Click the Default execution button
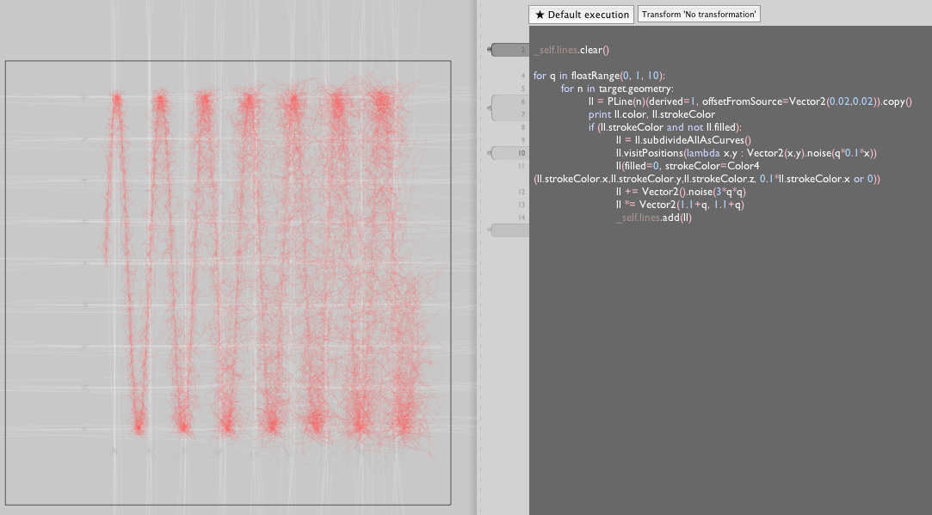 tap(581, 15)
